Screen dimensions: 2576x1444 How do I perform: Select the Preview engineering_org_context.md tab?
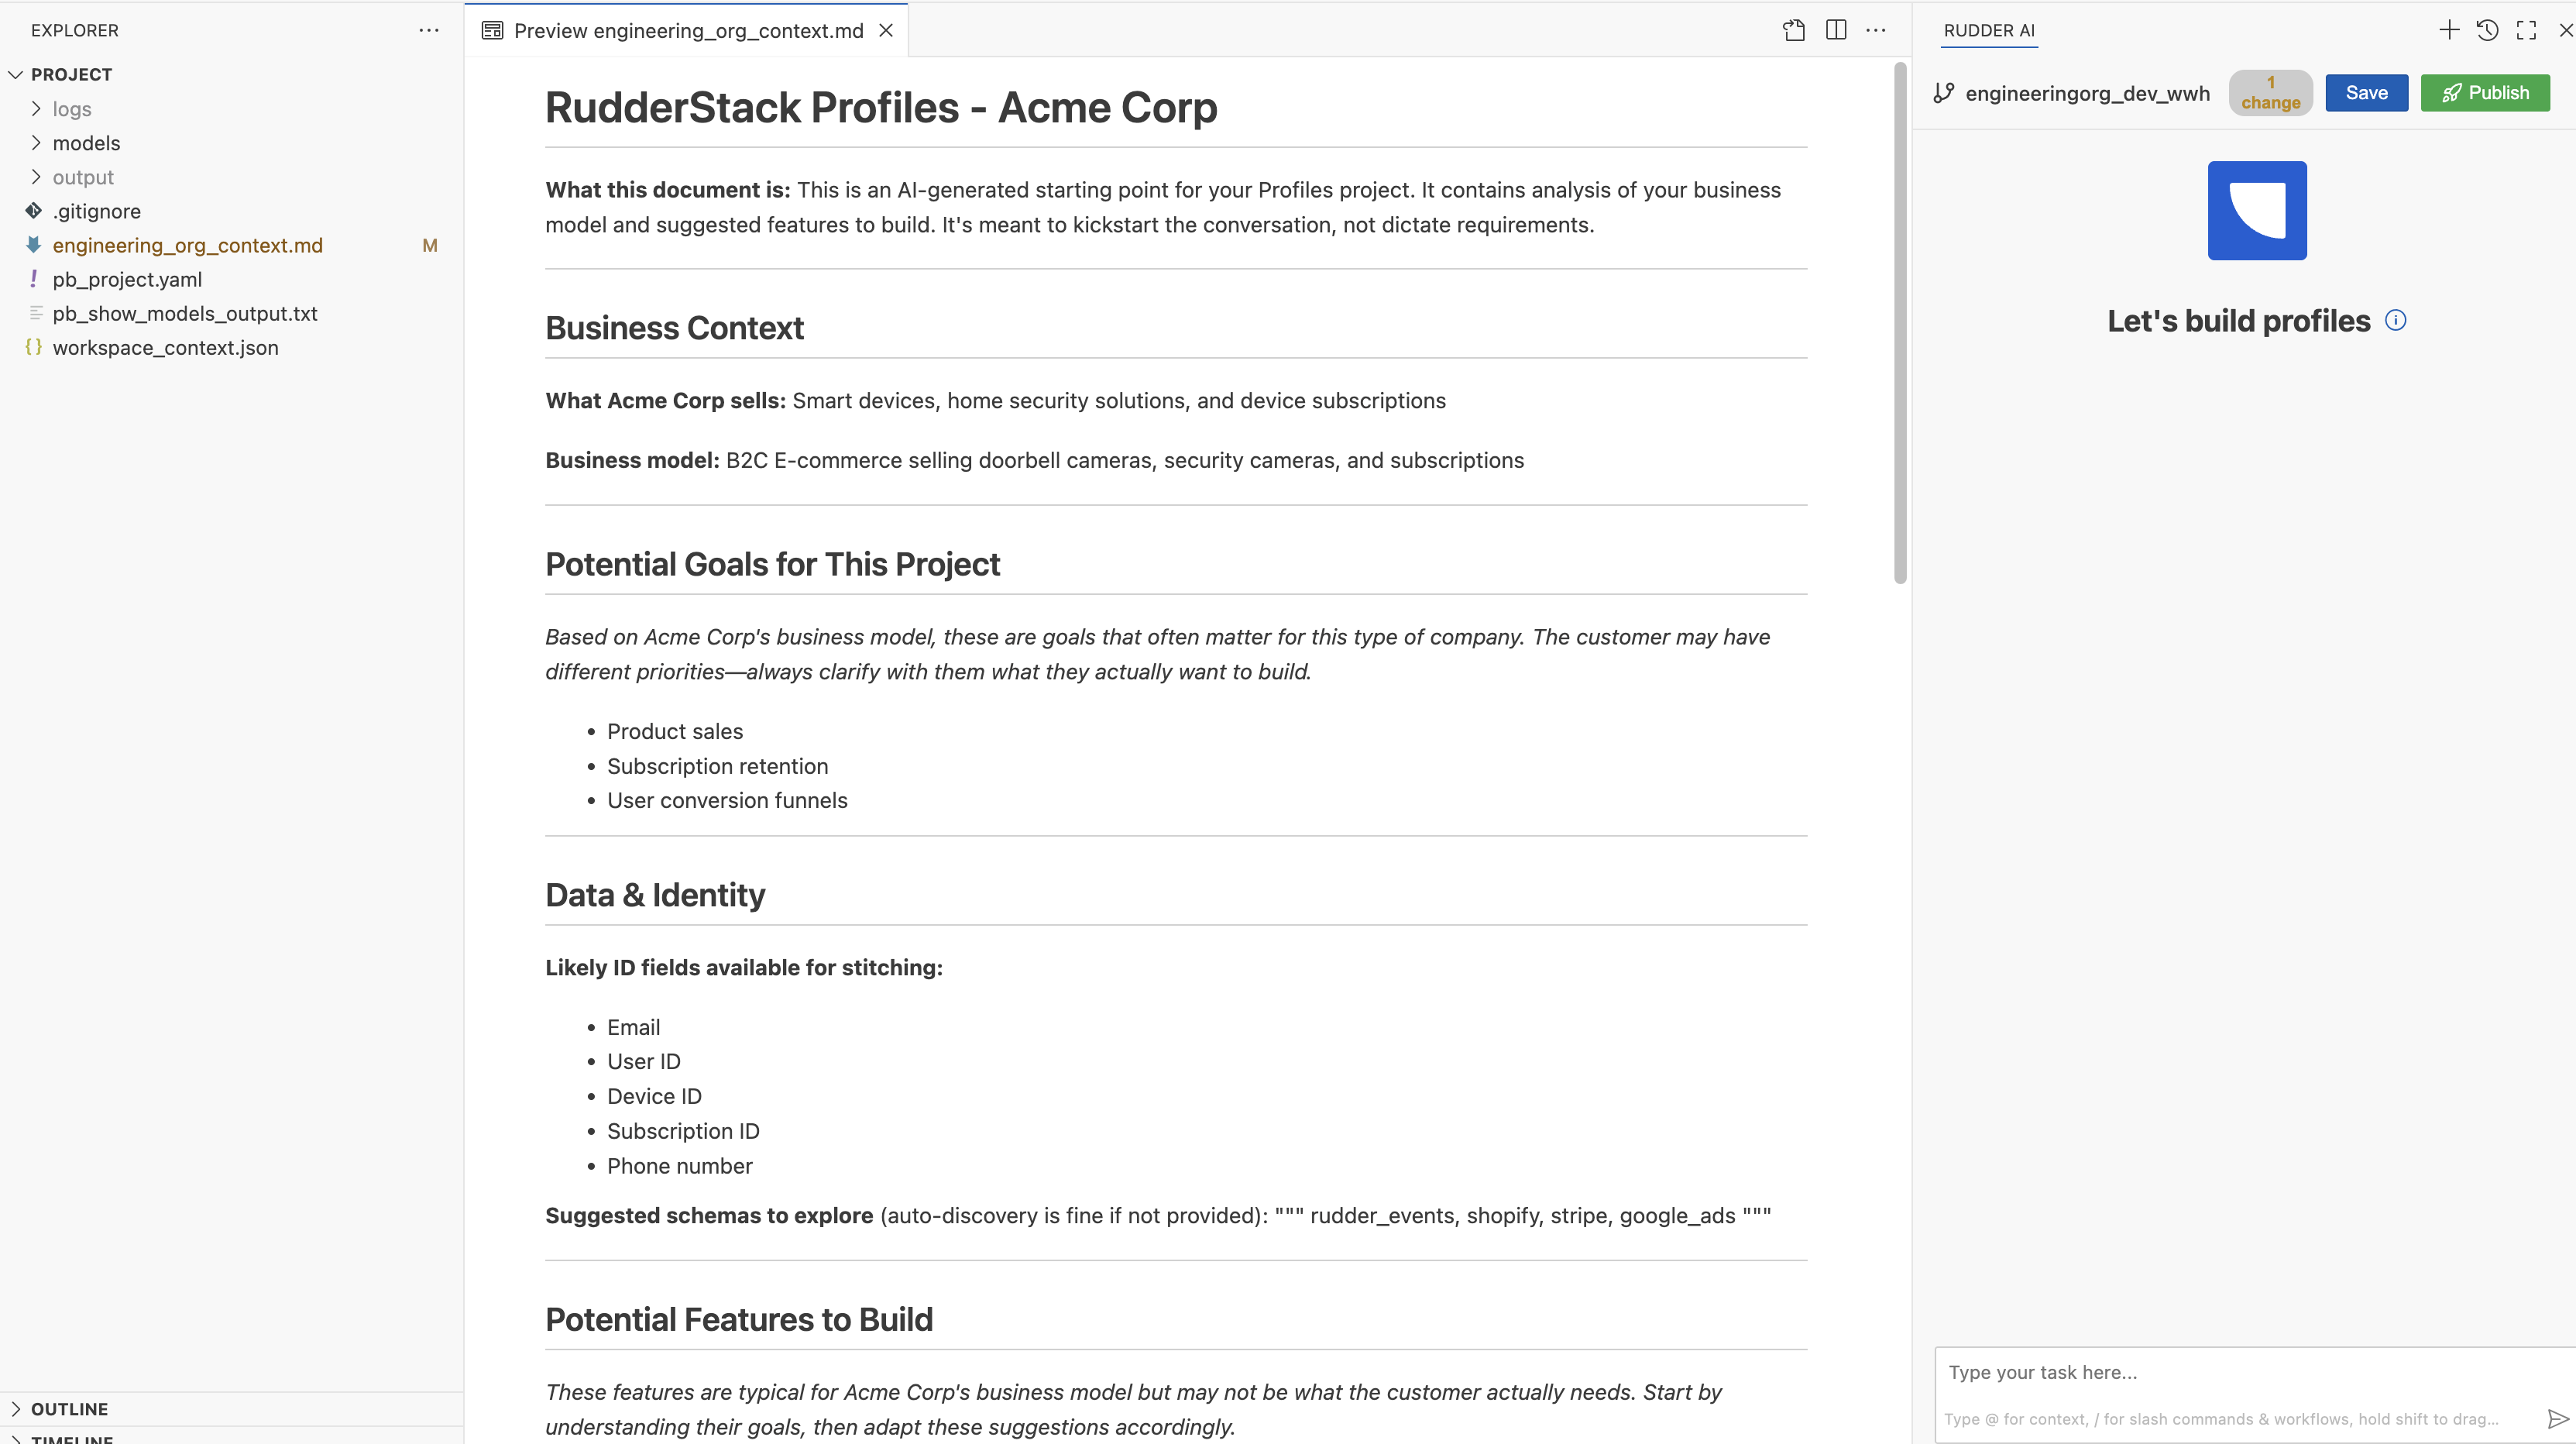pos(688,30)
